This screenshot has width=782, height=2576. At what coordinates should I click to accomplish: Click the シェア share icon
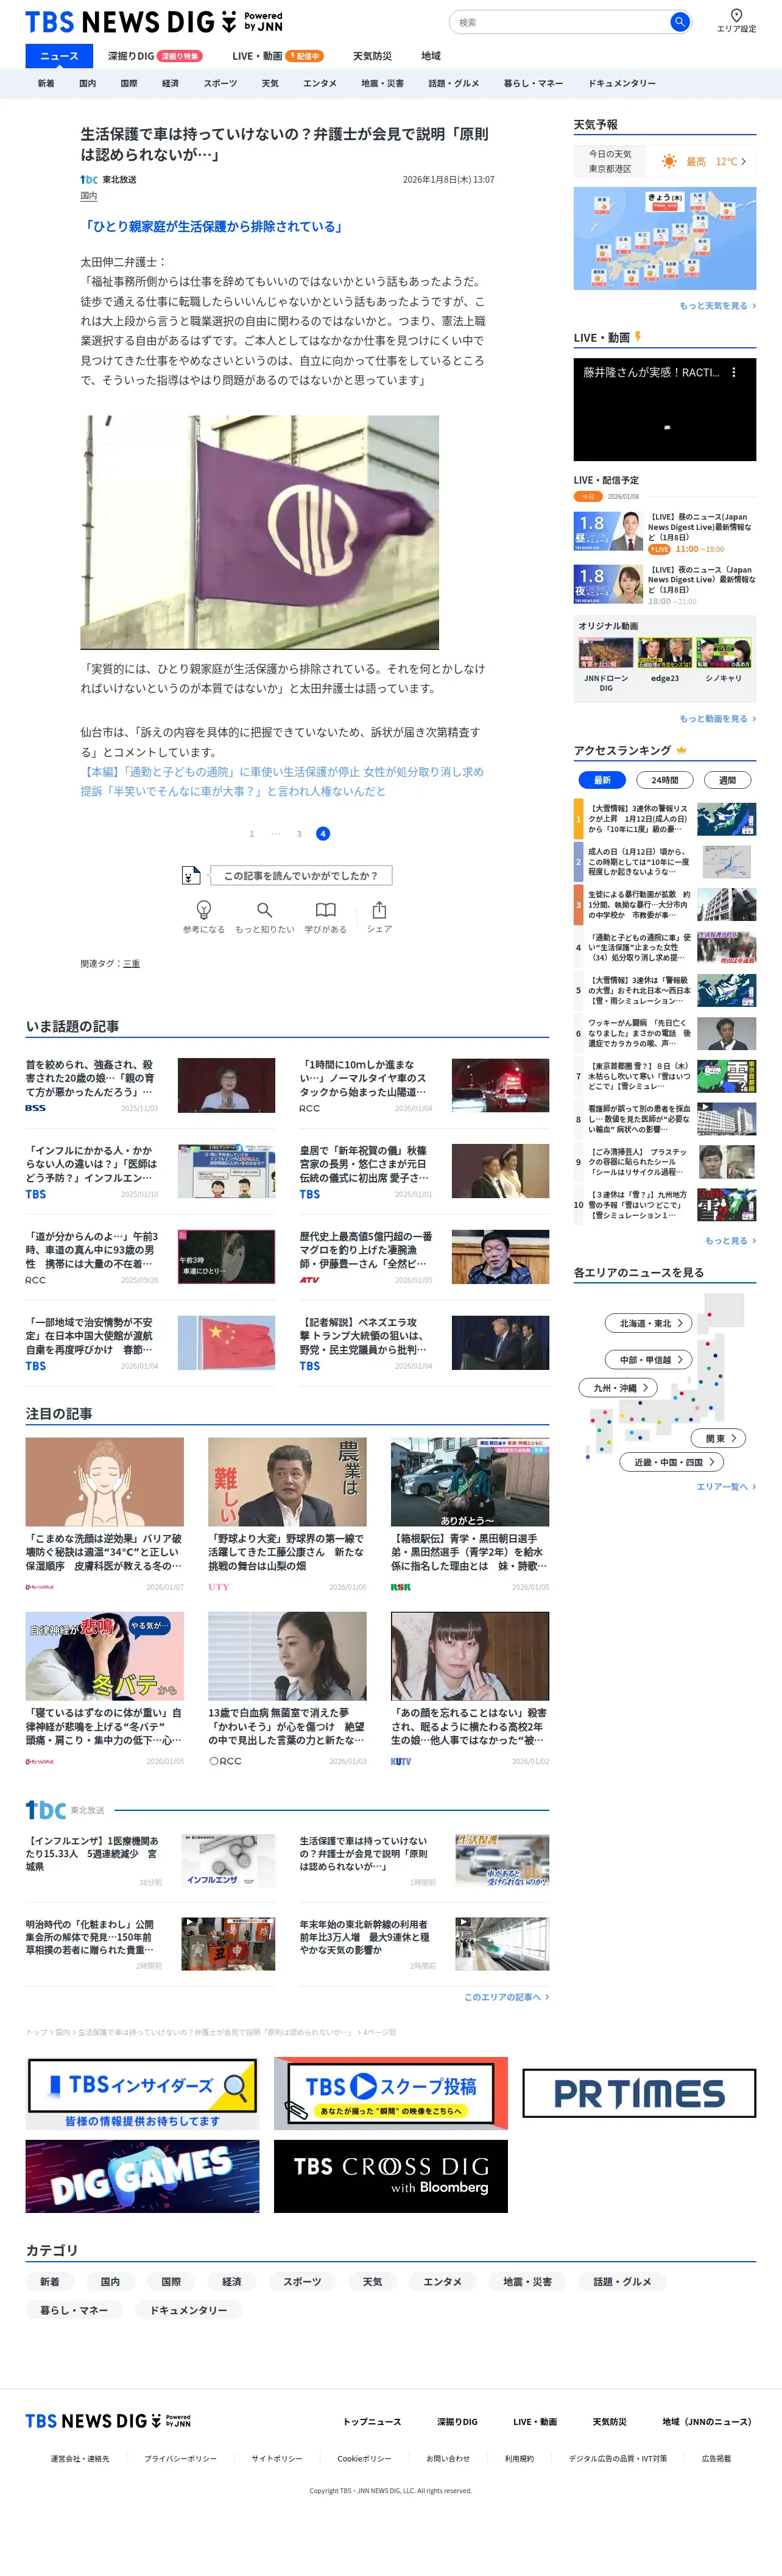pyautogui.click(x=379, y=909)
